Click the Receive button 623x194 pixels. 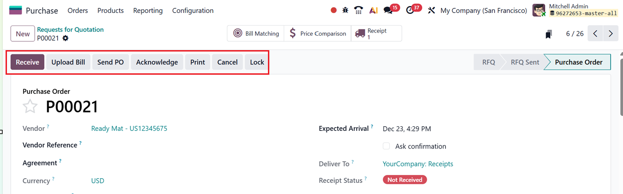(x=27, y=62)
